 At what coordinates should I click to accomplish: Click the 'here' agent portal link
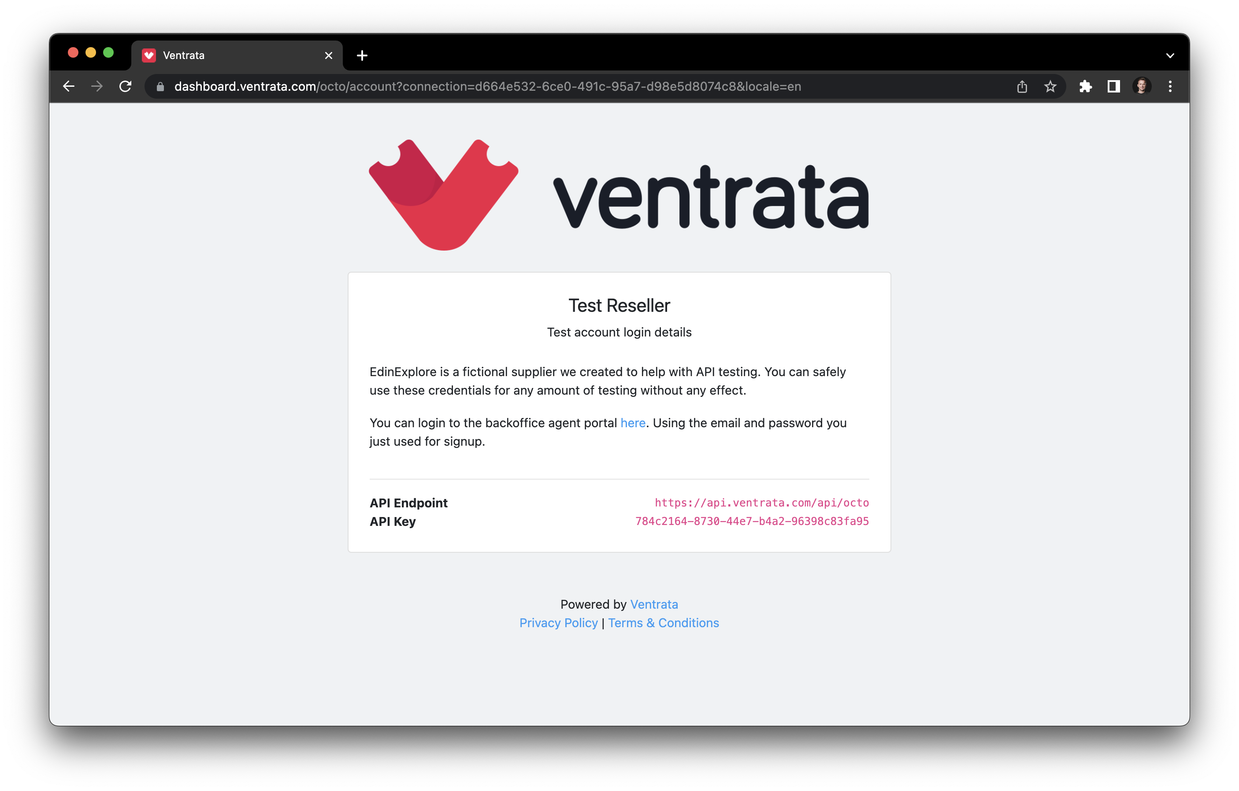pyautogui.click(x=632, y=423)
